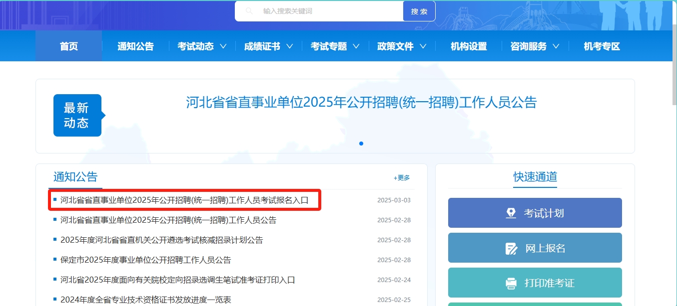Click the +更多 link in 通知公告
The image size is (677, 306).
pos(402,178)
